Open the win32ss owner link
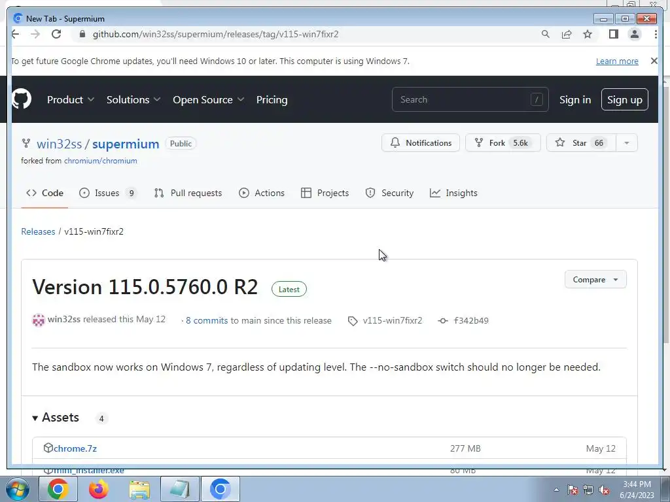 (59, 144)
